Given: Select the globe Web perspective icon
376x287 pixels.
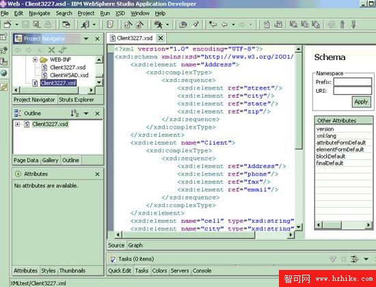Looking at the screenshot, I should click(4, 73).
